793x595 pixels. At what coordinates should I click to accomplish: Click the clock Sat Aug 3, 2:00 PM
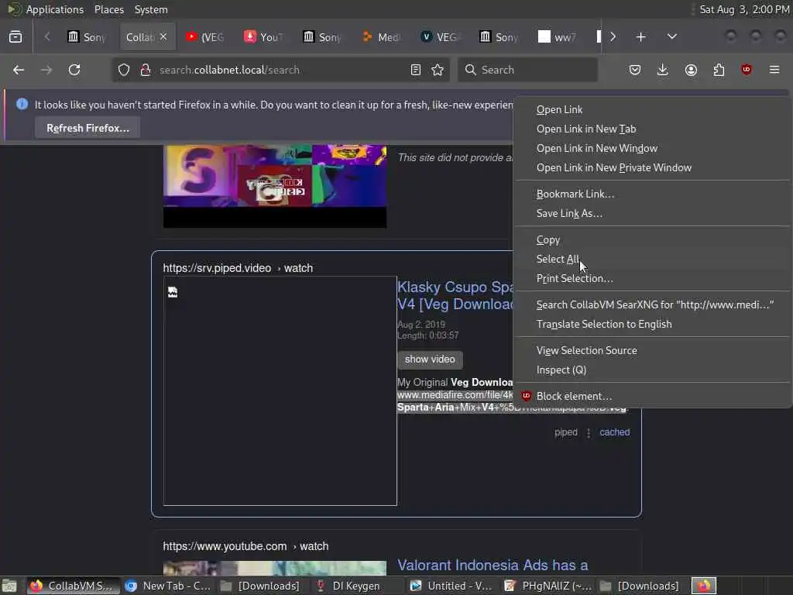[x=743, y=9]
